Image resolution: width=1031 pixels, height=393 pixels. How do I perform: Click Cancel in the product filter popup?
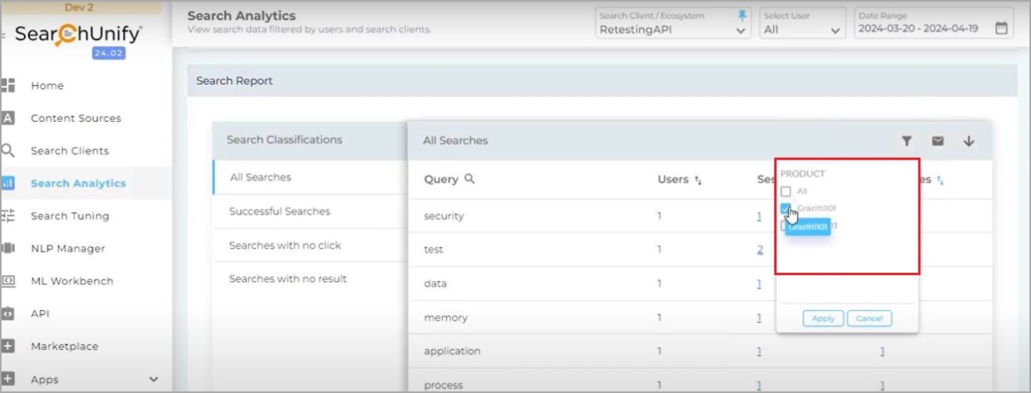pos(869,318)
